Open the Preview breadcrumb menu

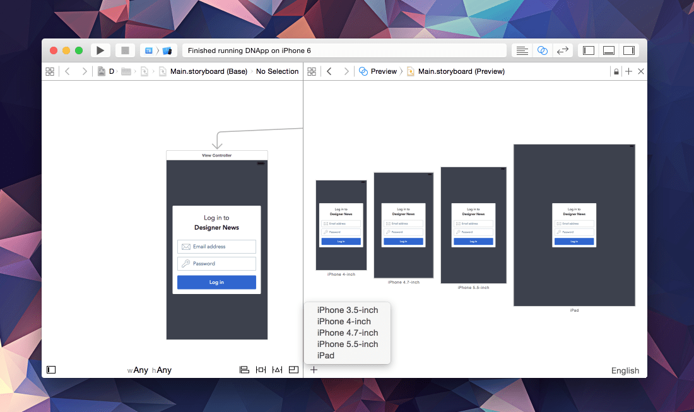(378, 71)
